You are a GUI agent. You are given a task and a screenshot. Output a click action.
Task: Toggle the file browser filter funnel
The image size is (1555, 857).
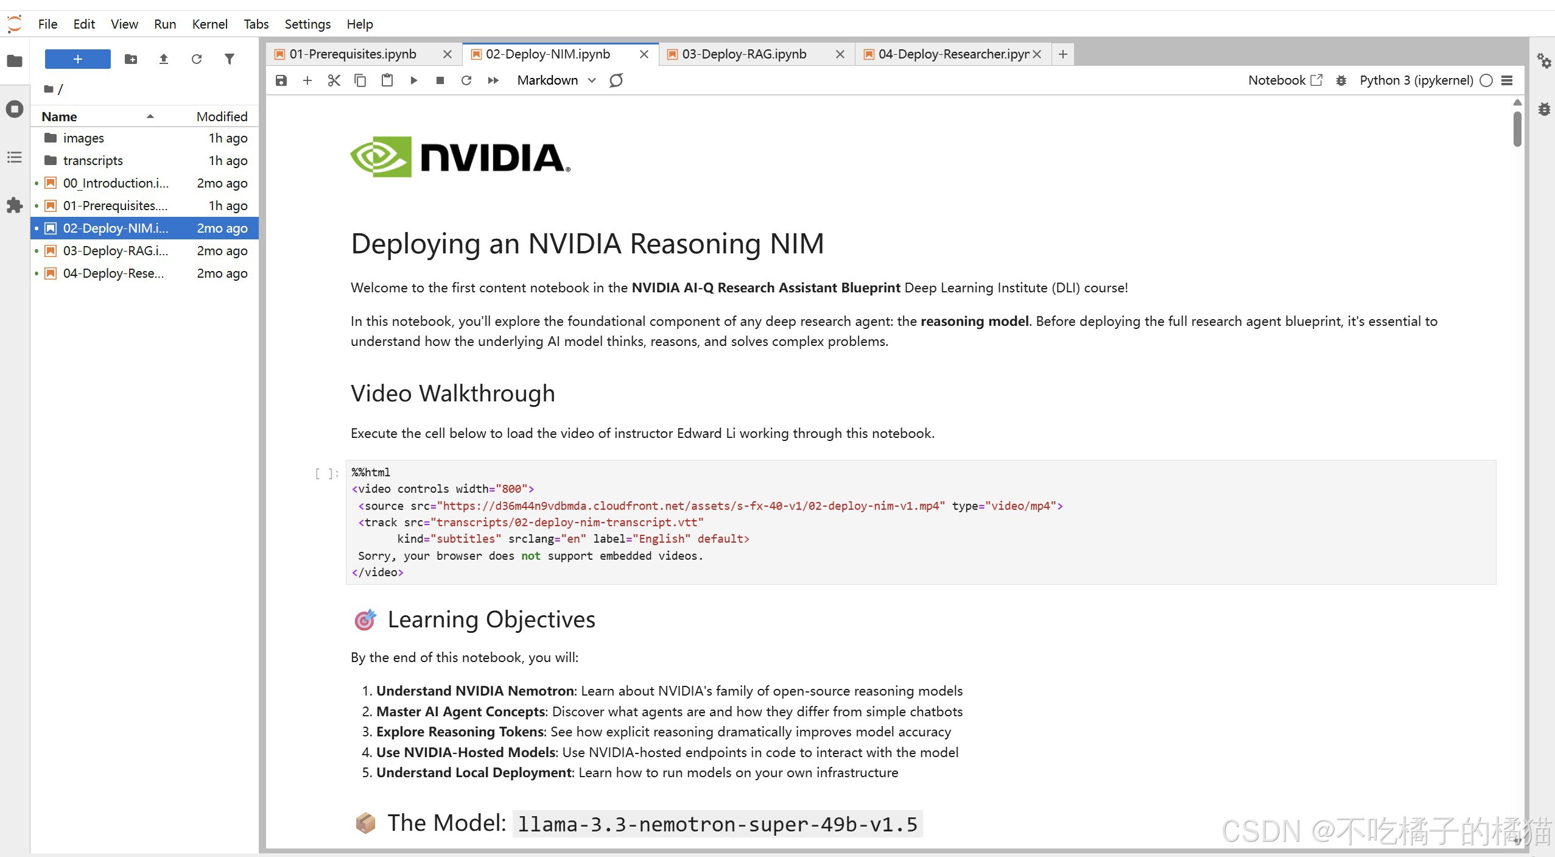(x=229, y=59)
